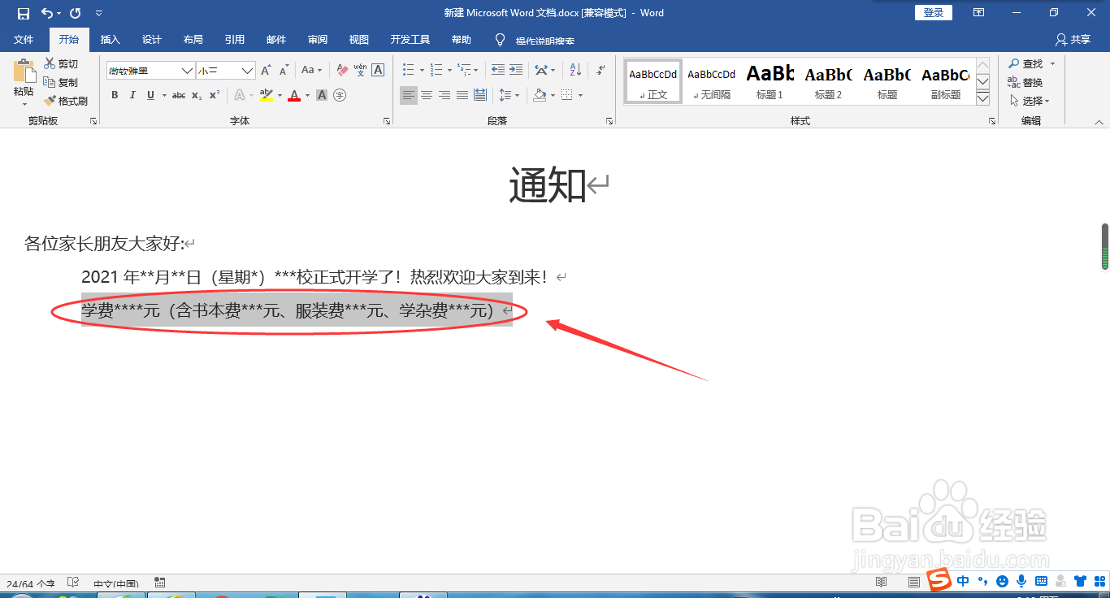Open 替换 (Replace) in editing group
The image size is (1110, 598).
[x=1025, y=82]
